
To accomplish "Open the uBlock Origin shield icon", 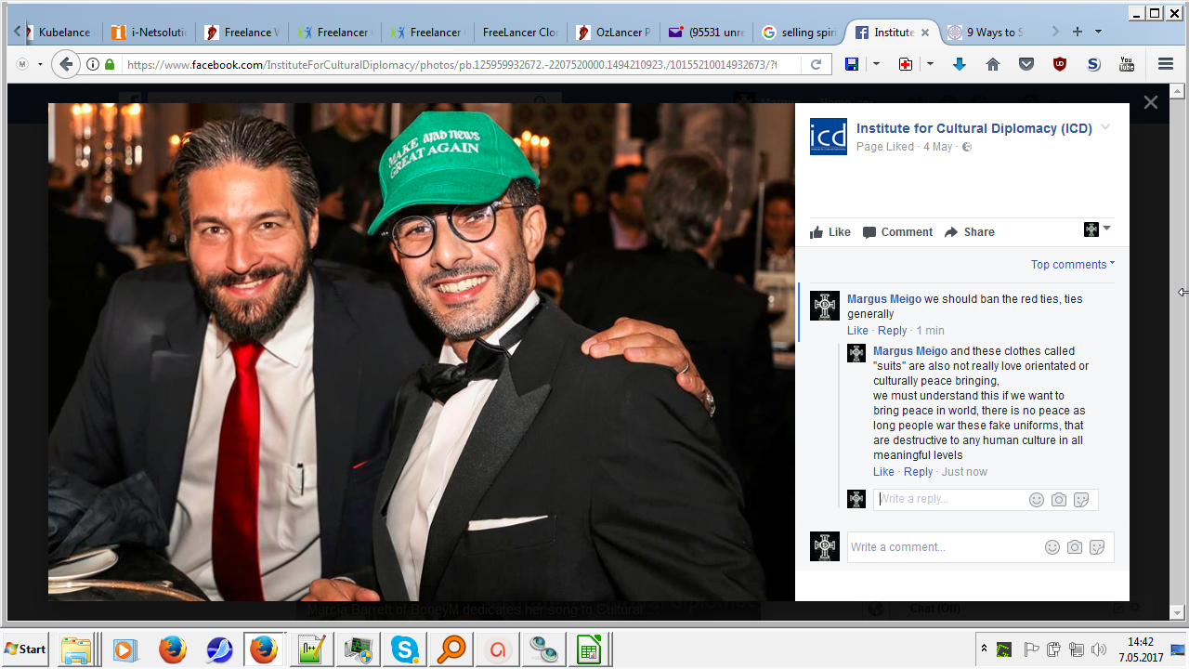I will click(x=1060, y=64).
